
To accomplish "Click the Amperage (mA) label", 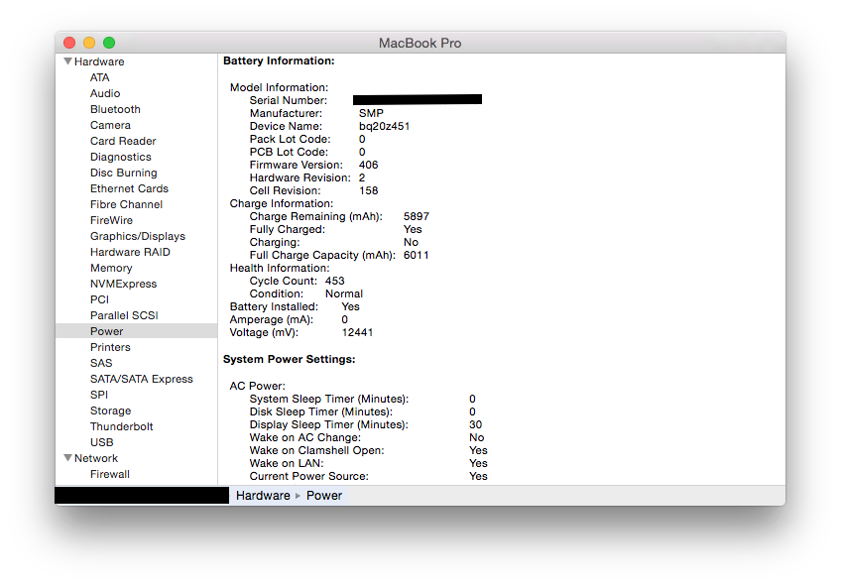I will click(x=272, y=319).
